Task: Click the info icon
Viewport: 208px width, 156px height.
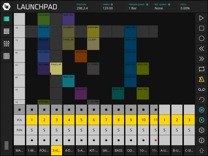Action: click(x=201, y=140)
